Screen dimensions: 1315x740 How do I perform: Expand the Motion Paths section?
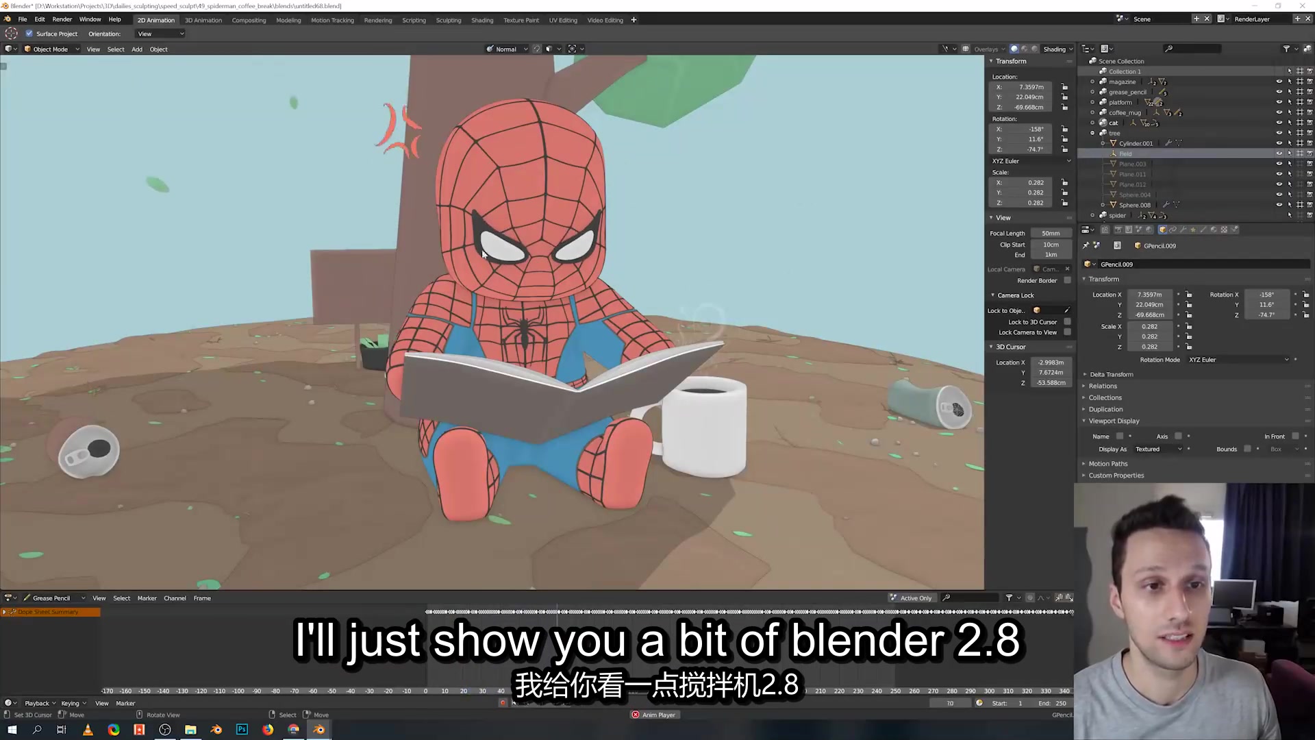(x=1107, y=464)
